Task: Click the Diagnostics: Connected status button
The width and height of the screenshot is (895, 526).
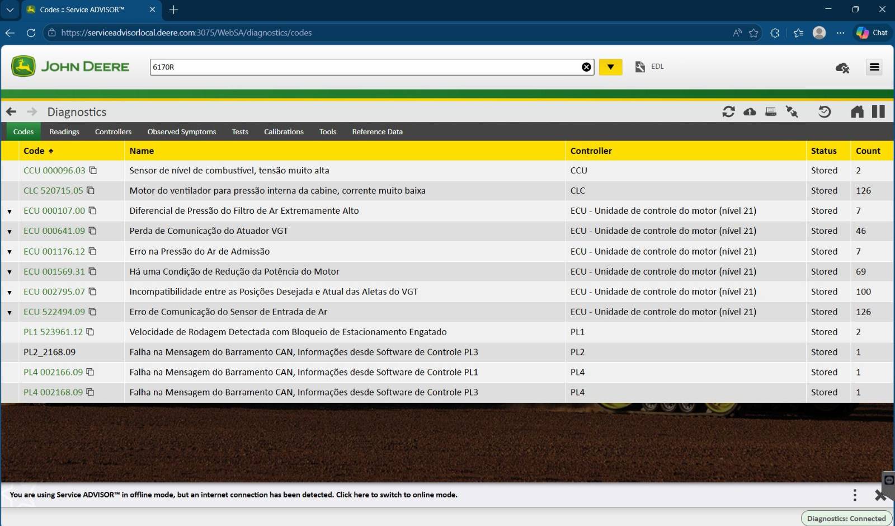Action: (846, 518)
